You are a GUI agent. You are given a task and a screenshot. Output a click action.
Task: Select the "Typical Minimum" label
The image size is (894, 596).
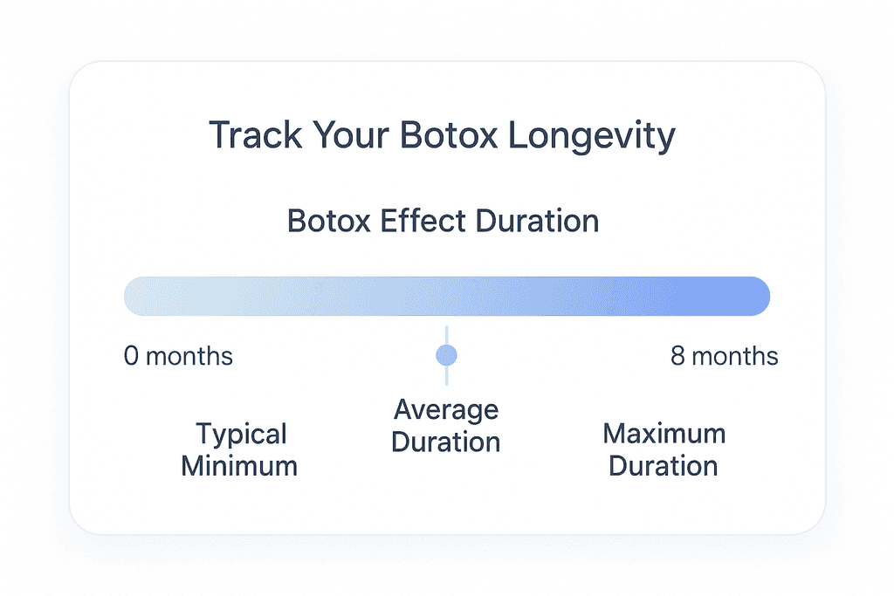(x=239, y=449)
